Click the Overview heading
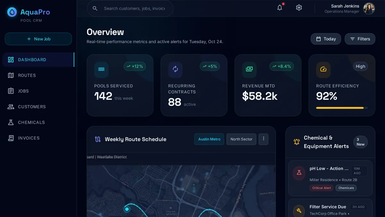The width and height of the screenshot is (385, 217). [x=105, y=32]
